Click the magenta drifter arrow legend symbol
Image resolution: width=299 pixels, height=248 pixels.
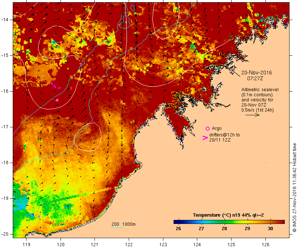click(205, 138)
